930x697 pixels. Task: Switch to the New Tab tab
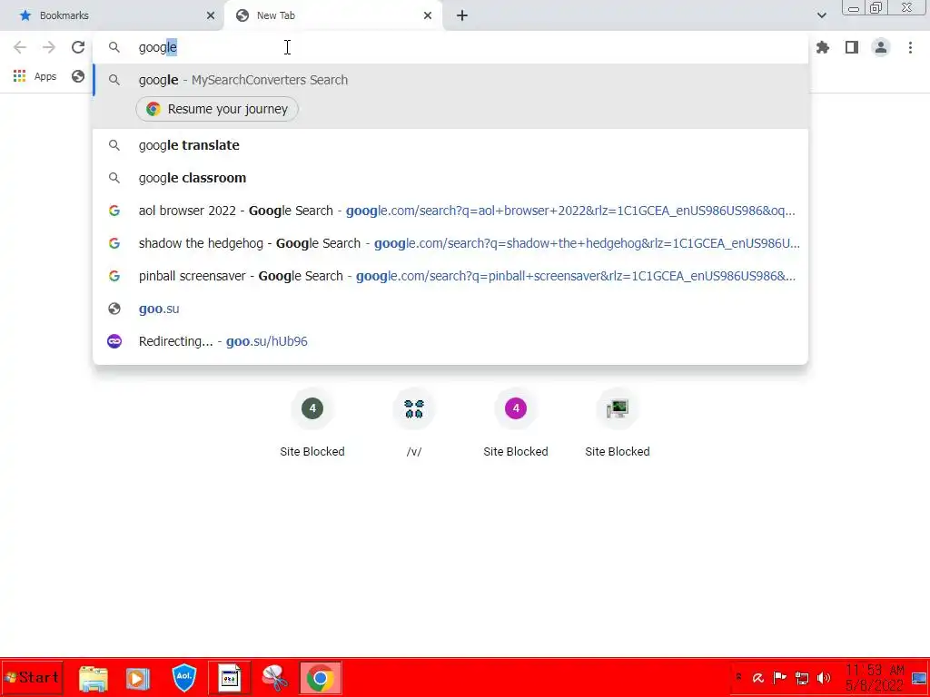[332, 16]
